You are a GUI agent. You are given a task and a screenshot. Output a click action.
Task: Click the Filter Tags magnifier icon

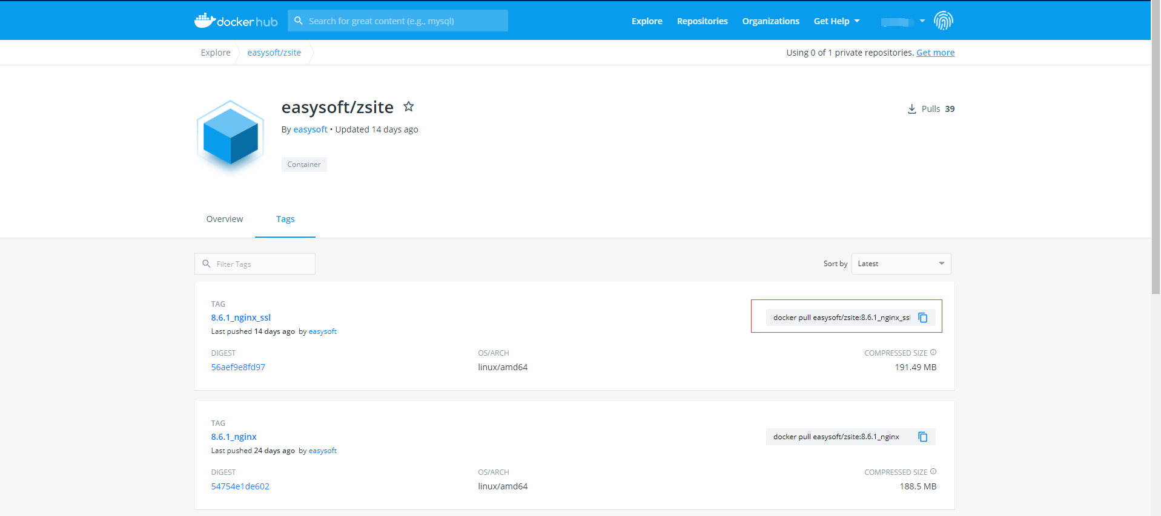(207, 264)
